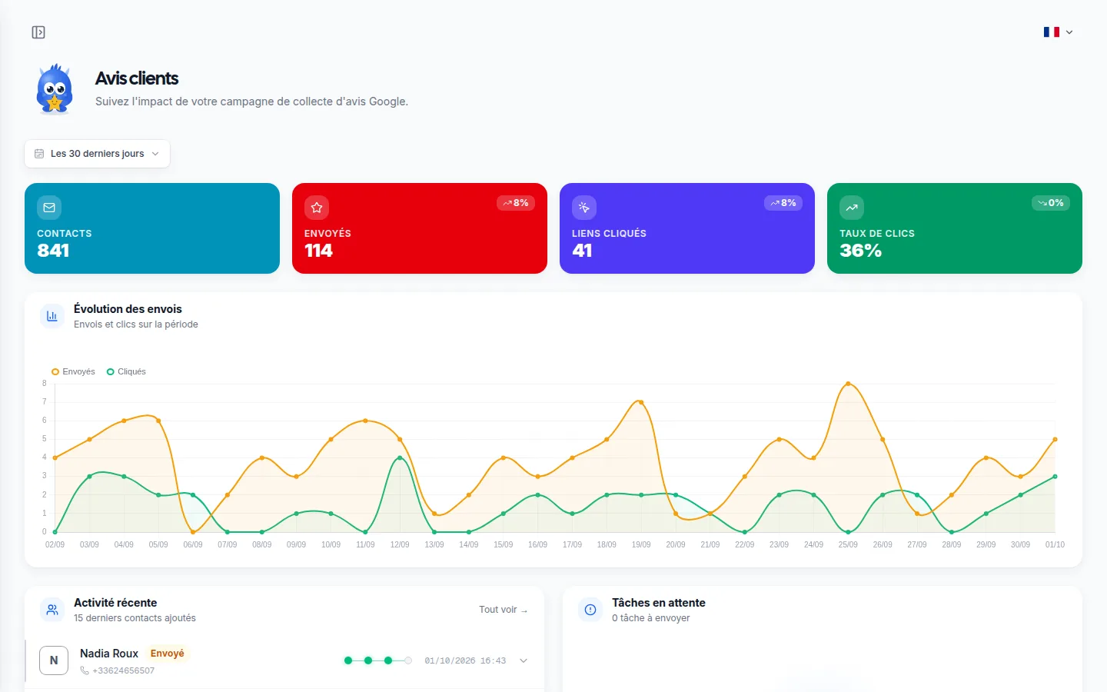Click the Nadia Roux contact name
Image resolution: width=1107 pixels, height=692 pixels.
point(109,654)
